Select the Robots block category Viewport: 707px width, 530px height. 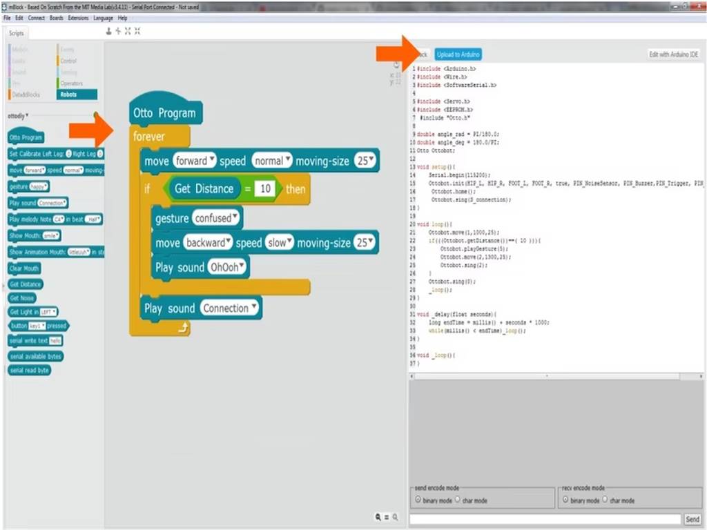[77, 95]
